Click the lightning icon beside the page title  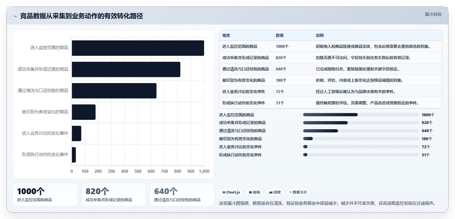tap(15, 16)
